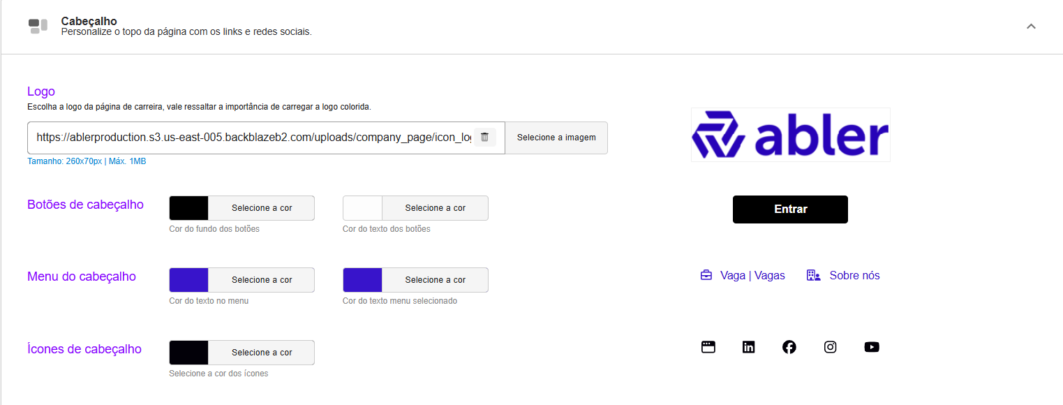Click the trash icon in the logo URL field
The image size is (1063, 405).
[x=484, y=137]
